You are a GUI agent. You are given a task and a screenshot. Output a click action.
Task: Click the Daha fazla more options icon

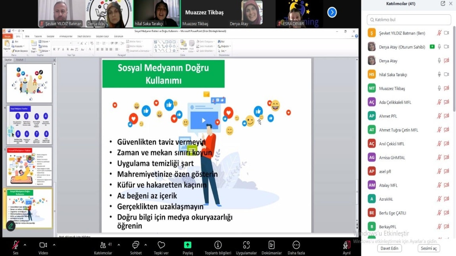[296, 245]
